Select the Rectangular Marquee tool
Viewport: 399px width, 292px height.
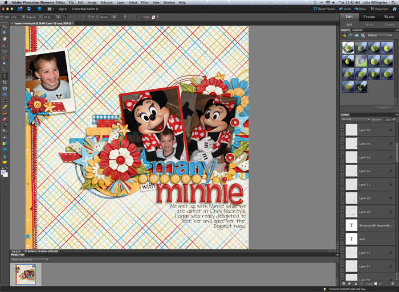[x=5, y=51]
